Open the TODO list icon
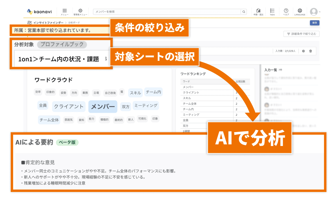The height and width of the screenshot is (198, 330). tap(272, 12)
